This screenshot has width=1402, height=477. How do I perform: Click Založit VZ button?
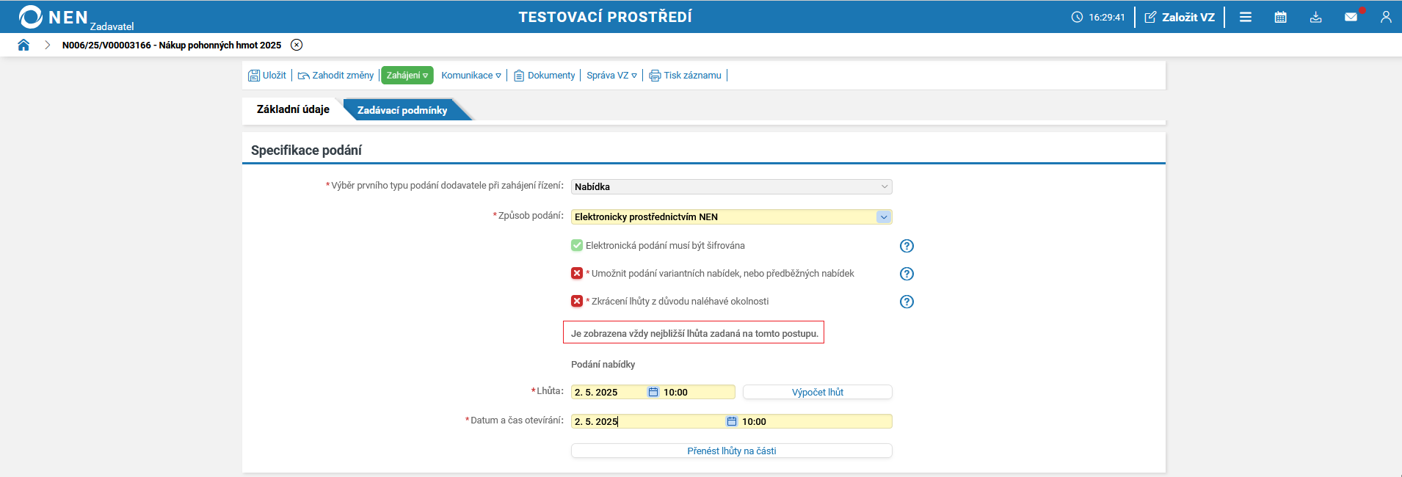[x=1180, y=17]
